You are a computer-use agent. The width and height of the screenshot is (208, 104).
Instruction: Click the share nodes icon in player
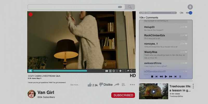[x=131, y=71]
